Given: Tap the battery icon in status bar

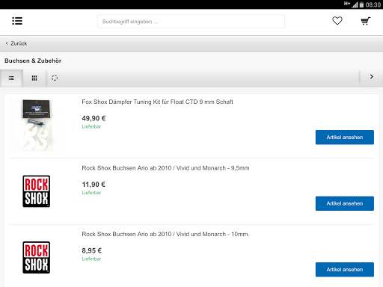Looking at the screenshot, I should (361, 4).
